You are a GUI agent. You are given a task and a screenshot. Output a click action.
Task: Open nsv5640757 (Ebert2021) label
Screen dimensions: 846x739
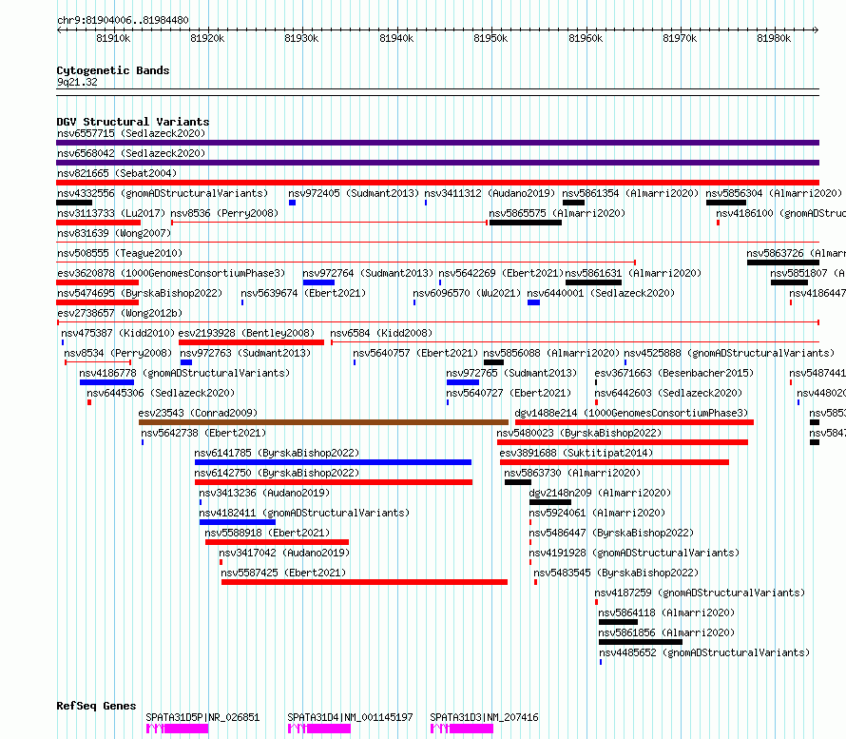pos(415,353)
